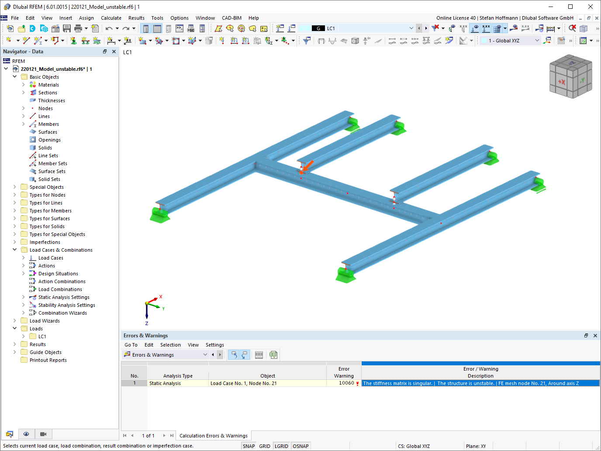Switch to Calculation Errors & Warnings tab
The height and width of the screenshot is (451, 601).
coord(214,435)
